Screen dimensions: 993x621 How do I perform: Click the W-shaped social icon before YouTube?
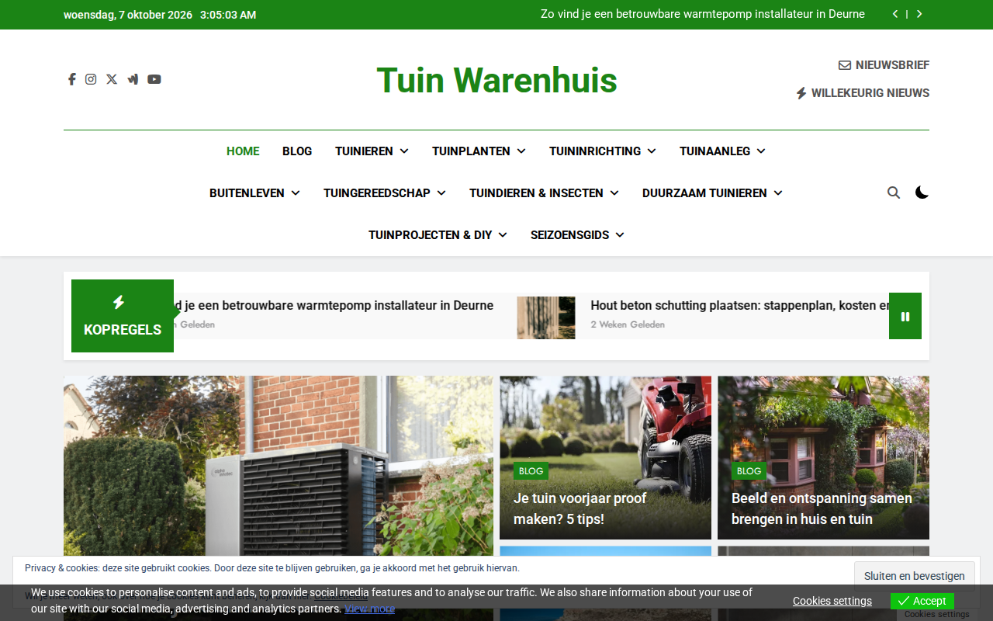click(133, 79)
